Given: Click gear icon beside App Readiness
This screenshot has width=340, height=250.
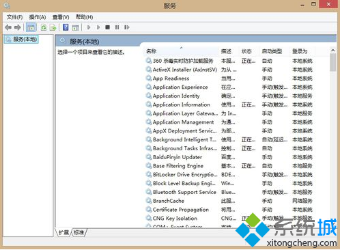Looking at the screenshot, I should pyautogui.click(x=149, y=79).
